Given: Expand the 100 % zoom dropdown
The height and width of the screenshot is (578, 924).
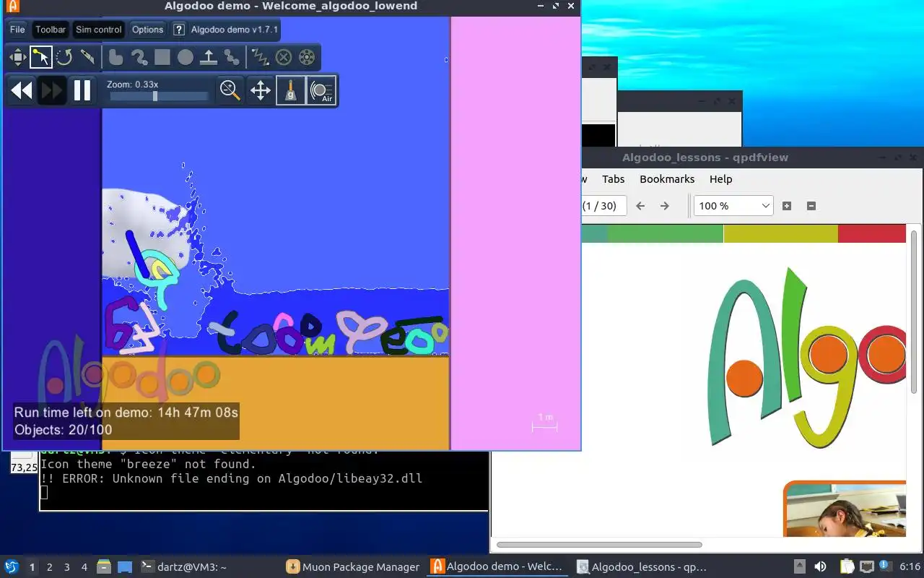Looking at the screenshot, I should click(x=733, y=206).
